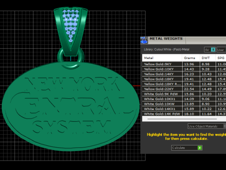Select the oval pendant model in viewport
This screenshot has width=226, height=170.
(71, 106)
